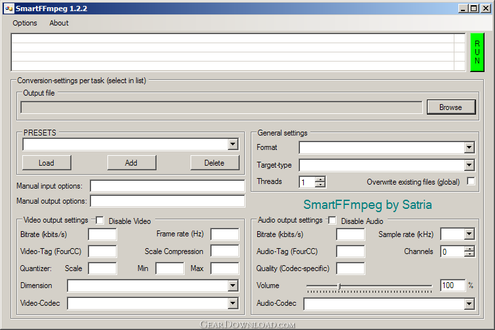This screenshot has height=330, width=495.
Task: Enable the Disable Video checkbox
Action: (x=100, y=221)
